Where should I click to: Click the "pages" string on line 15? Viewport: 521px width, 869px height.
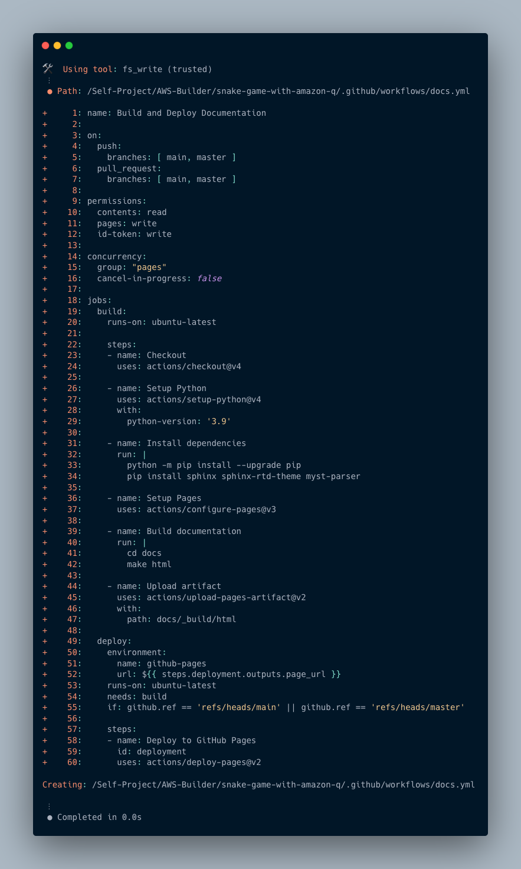pos(149,267)
